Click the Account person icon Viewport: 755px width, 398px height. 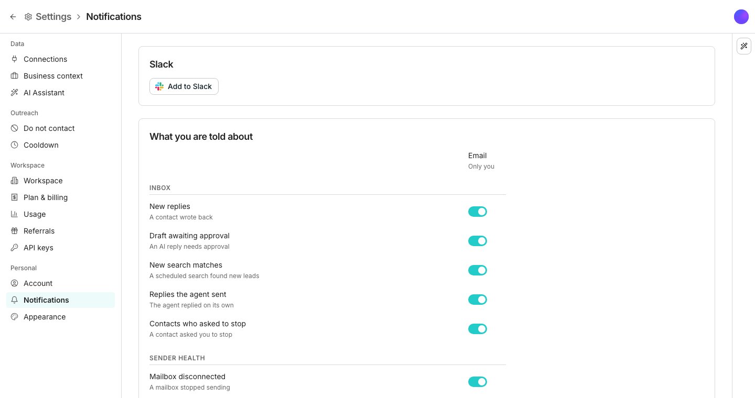(15, 283)
